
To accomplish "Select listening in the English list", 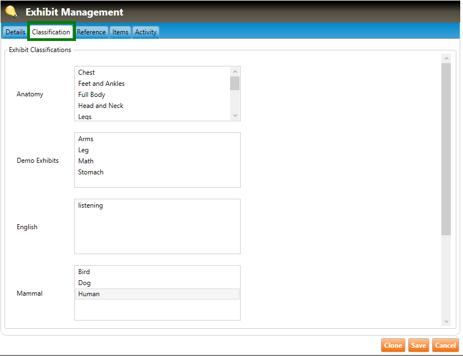I will [90, 205].
